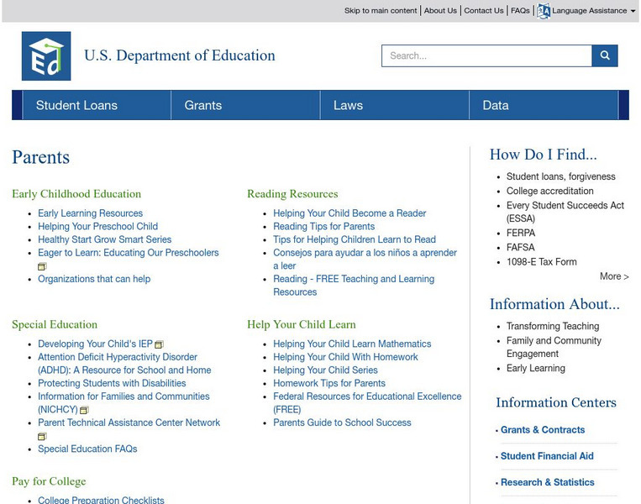This screenshot has height=504, width=641.
Task: Click the ED logo icon
Action: pos(46,56)
